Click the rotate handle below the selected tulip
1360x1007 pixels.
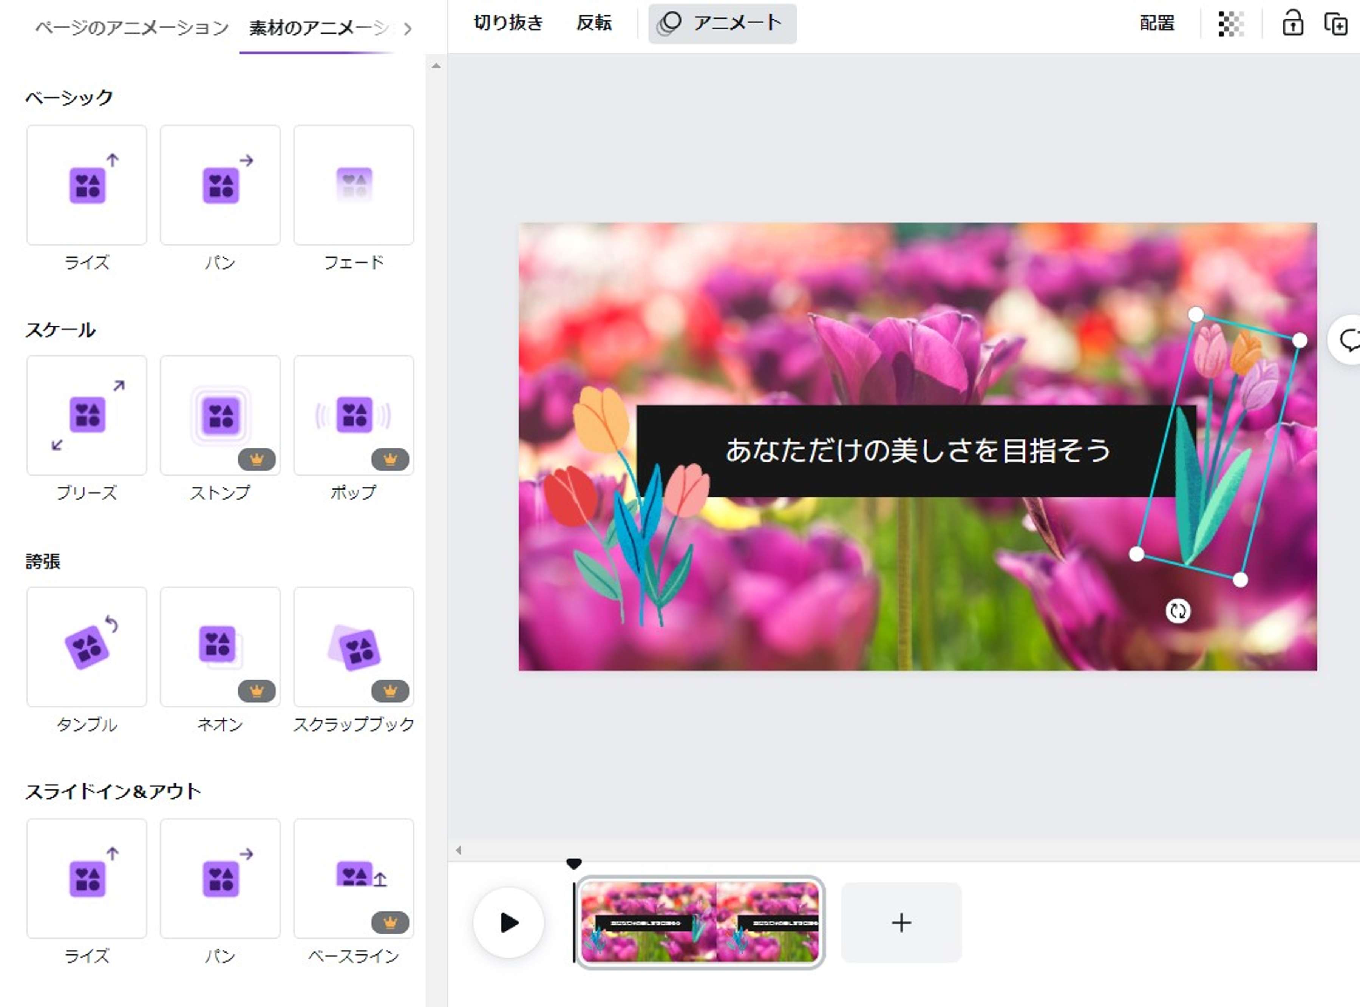(1178, 611)
